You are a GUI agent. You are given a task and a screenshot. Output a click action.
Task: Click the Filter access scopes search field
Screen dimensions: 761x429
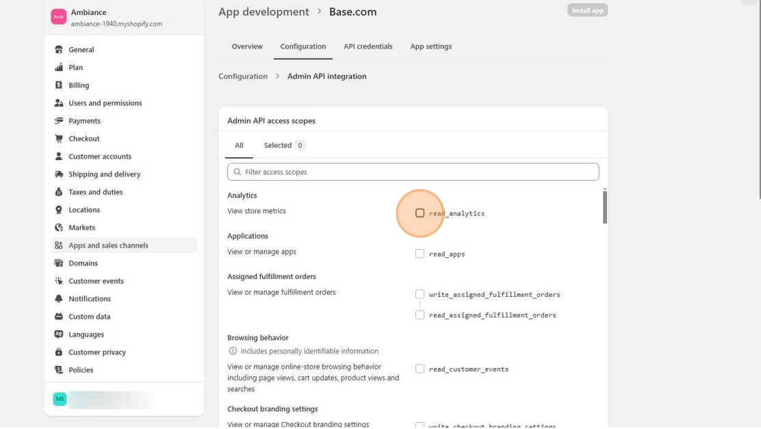click(x=413, y=172)
